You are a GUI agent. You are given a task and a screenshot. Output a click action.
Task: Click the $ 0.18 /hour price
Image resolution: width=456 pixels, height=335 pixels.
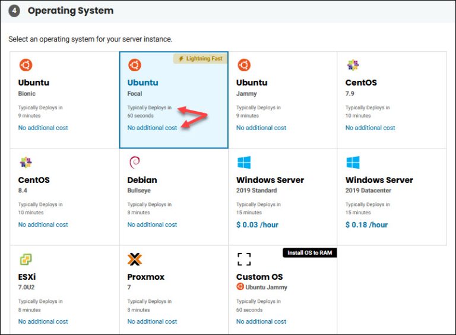(366, 225)
